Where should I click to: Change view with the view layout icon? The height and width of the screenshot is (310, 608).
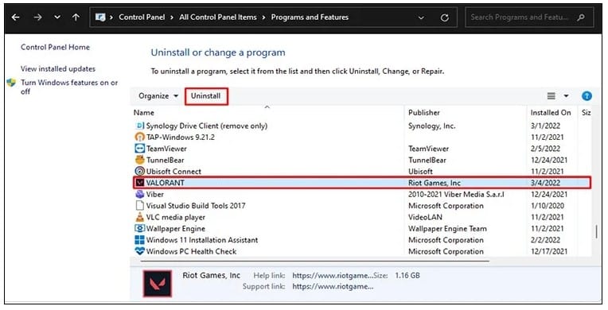click(551, 95)
